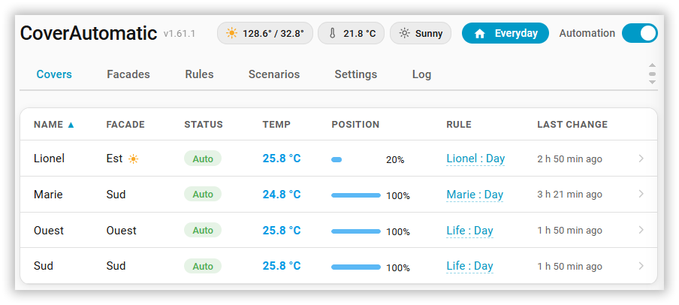This screenshot has width=679, height=305.
Task: Expand the Lionel row with its chevron
Action: pos(641,159)
